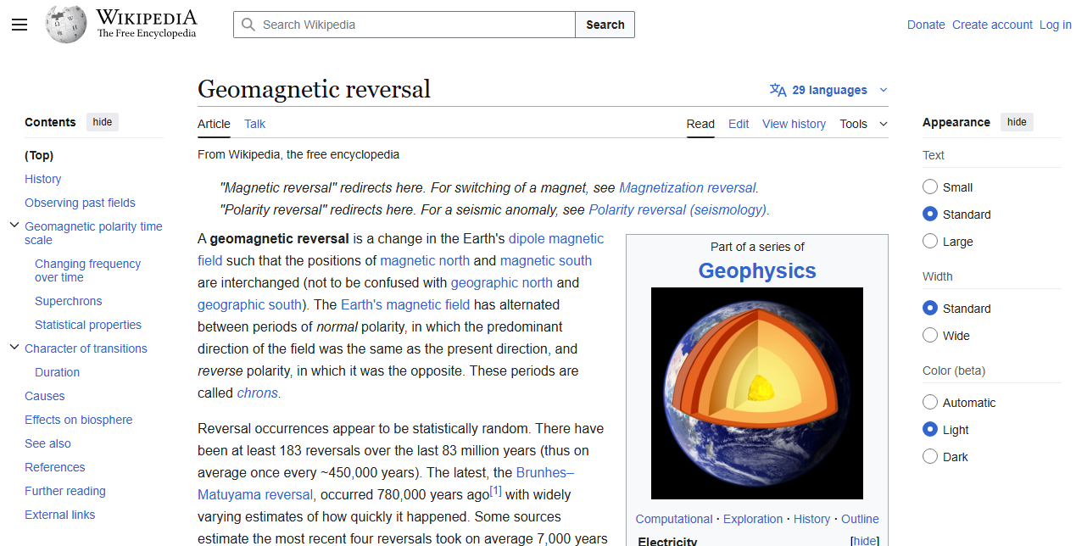This screenshot has height=546, width=1076.
Task: Focus the Search Wikipedia input field
Action: 404,25
